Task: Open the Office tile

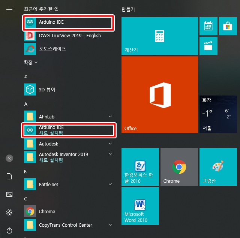Action: (160, 95)
